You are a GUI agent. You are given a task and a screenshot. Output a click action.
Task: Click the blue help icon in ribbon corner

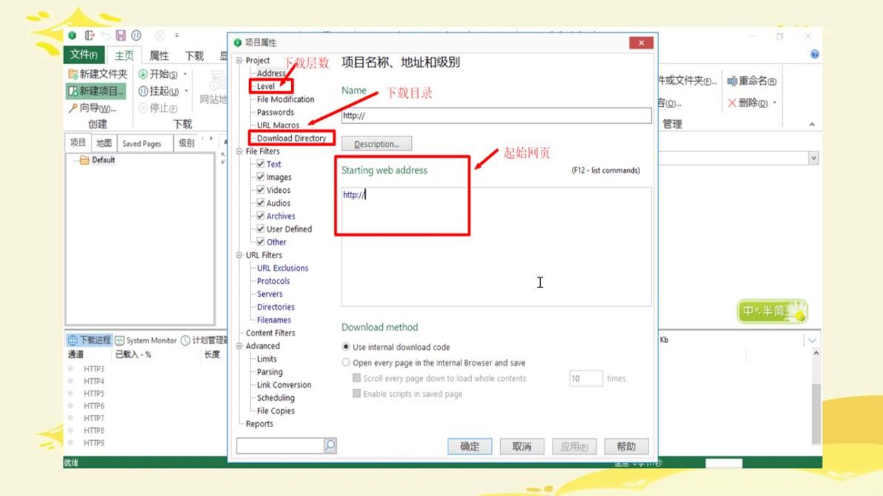[x=815, y=54]
